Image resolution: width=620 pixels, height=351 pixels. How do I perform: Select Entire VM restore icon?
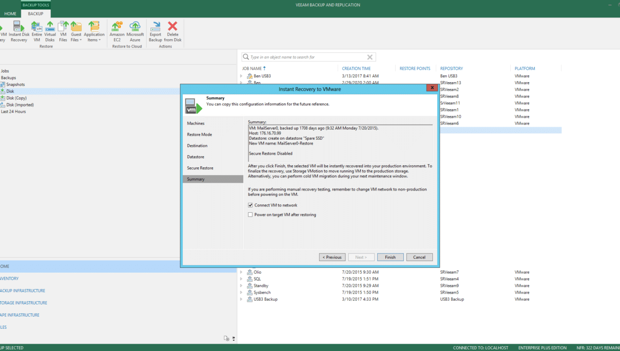(37, 31)
